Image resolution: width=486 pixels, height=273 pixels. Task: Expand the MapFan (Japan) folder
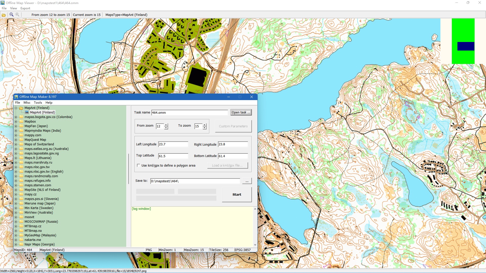[x=16, y=126]
